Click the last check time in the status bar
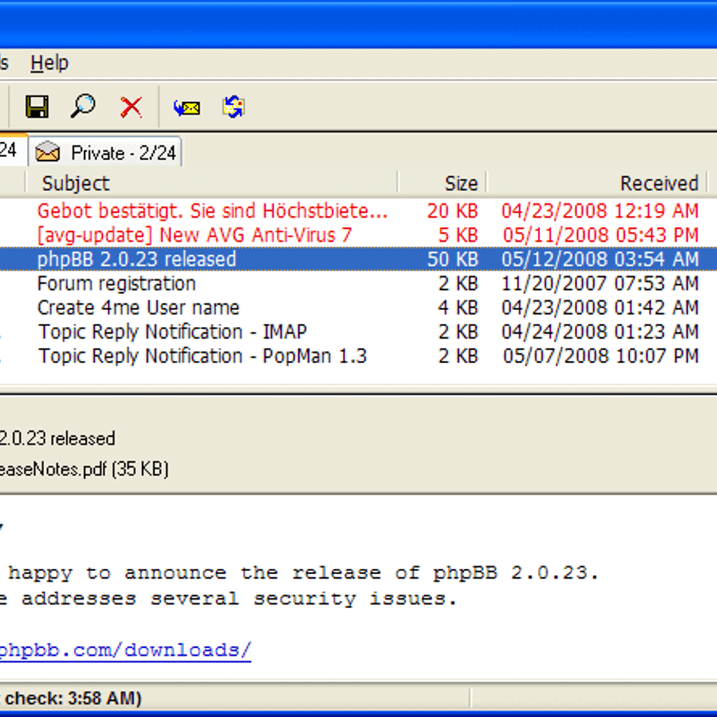Viewport: 717px width, 717px height. (72, 698)
